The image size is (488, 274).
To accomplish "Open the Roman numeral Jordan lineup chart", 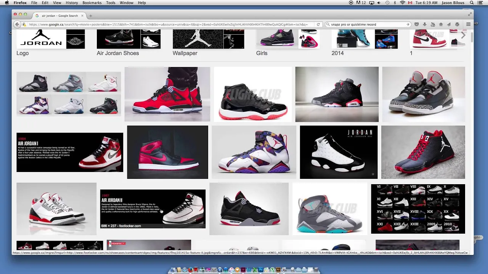I will 418,209.
